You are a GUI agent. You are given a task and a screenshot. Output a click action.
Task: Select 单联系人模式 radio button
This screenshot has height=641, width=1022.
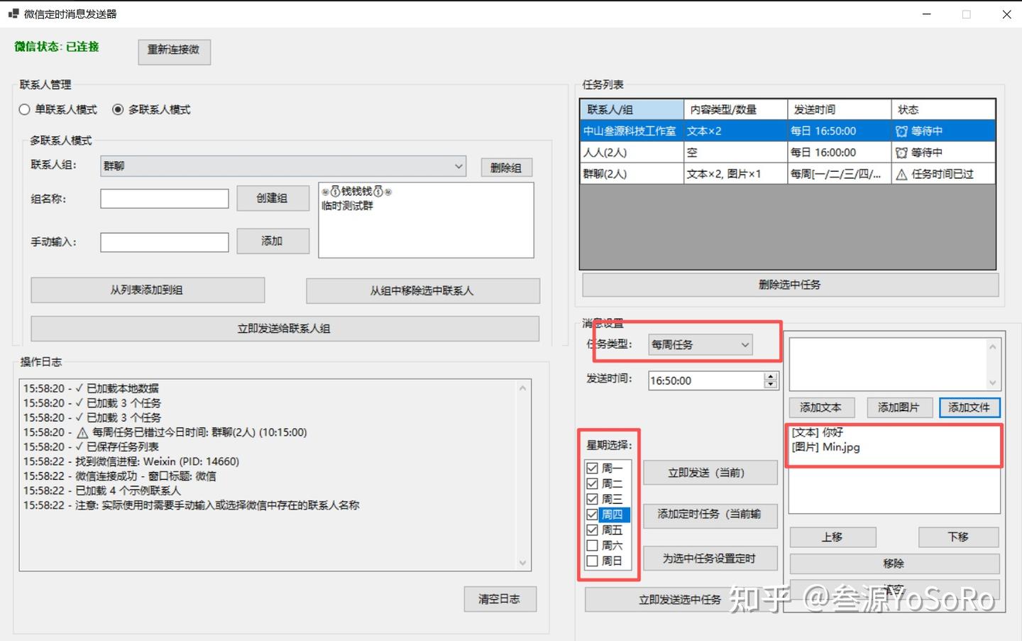[24, 109]
